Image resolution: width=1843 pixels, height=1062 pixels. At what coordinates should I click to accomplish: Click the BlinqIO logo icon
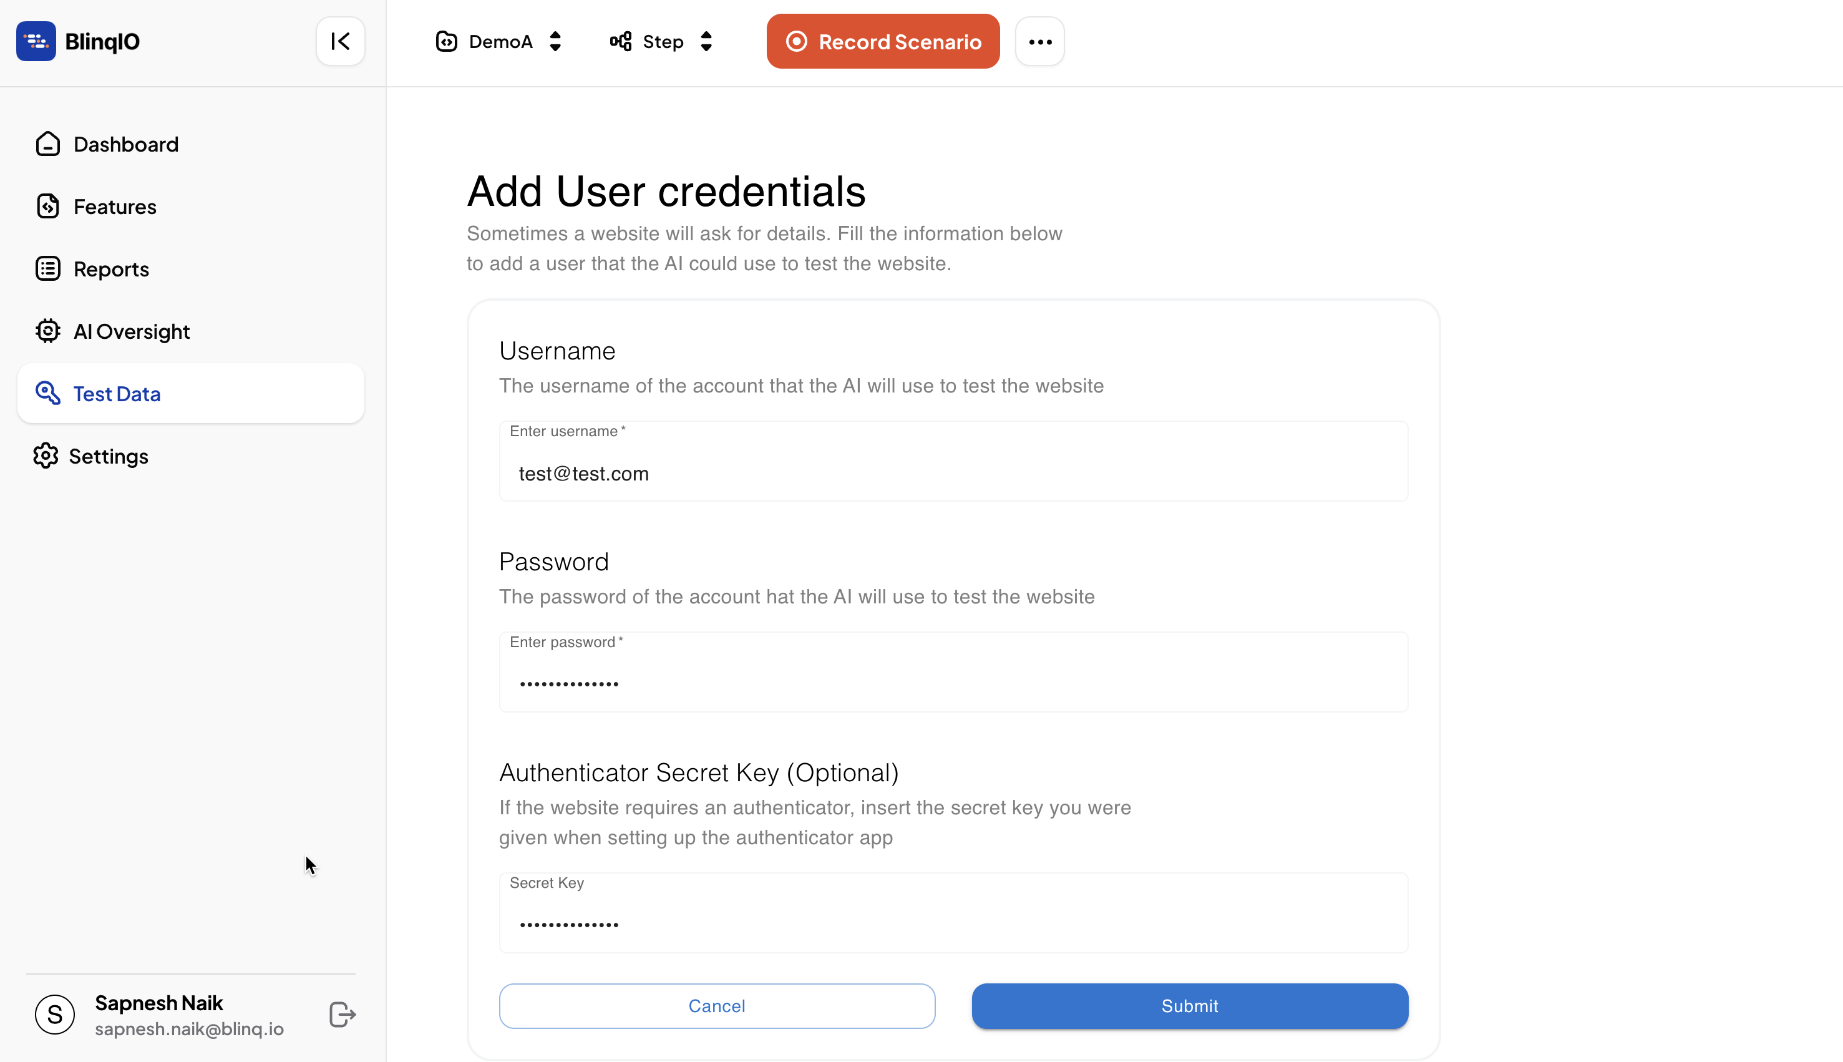(36, 42)
